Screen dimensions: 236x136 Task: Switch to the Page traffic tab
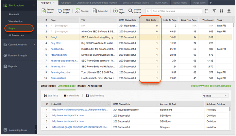coord(199,3)
